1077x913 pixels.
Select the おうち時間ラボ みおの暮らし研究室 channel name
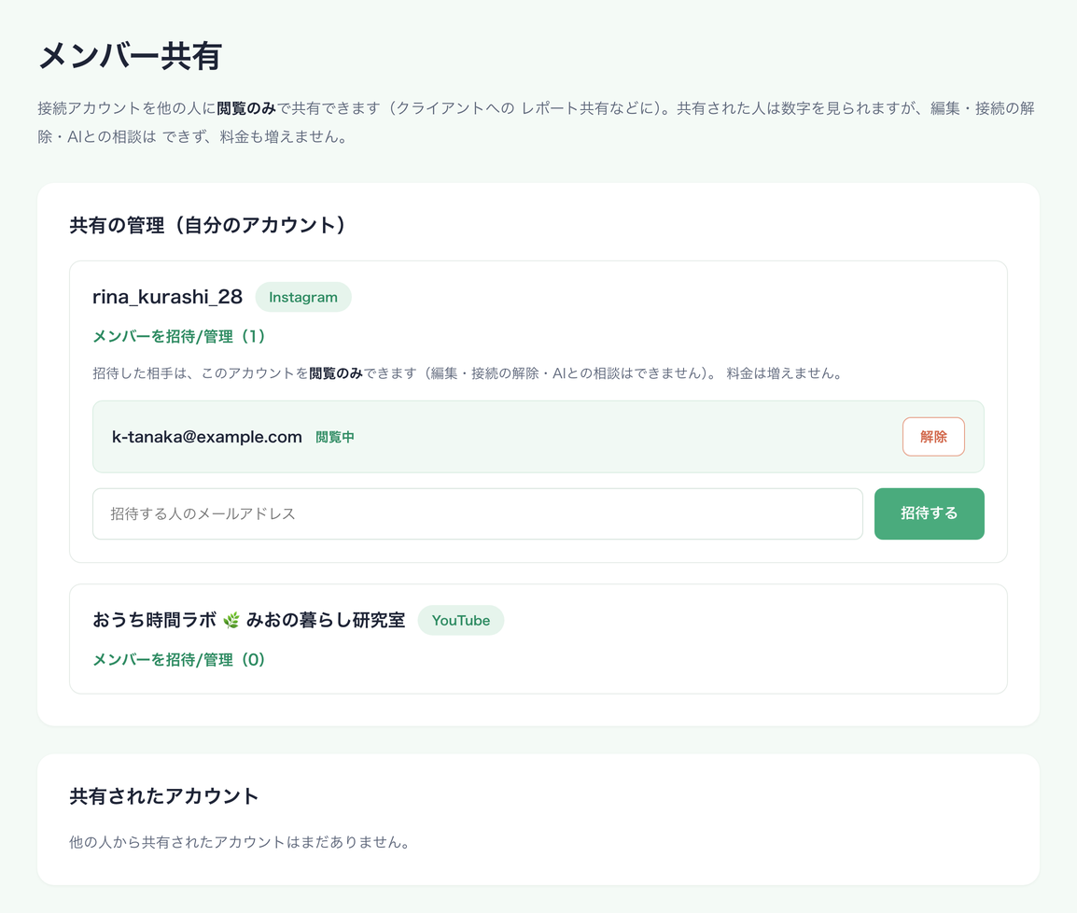tap(248, 621)
